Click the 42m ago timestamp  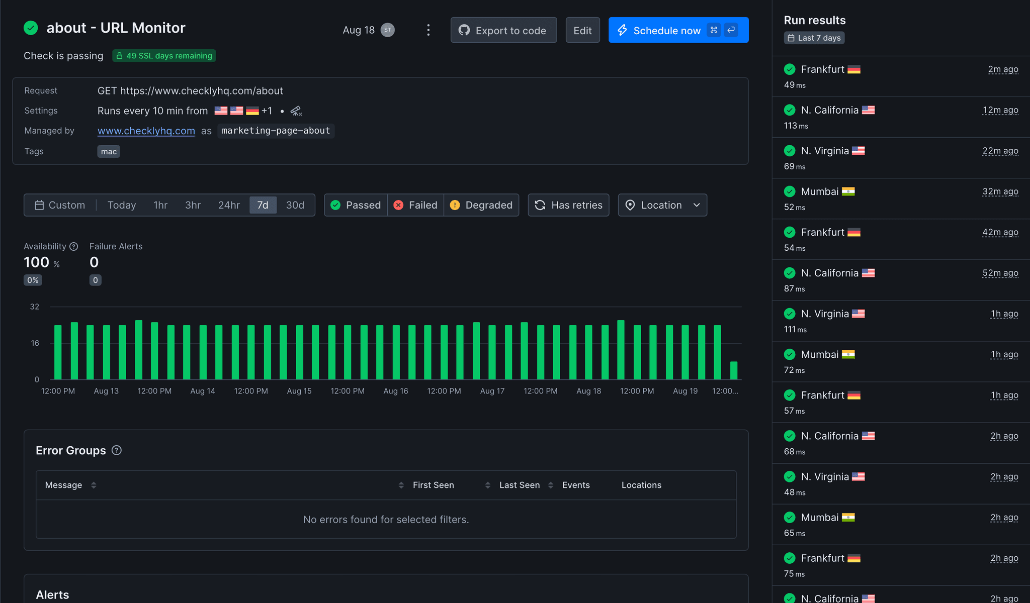[x=1000, y=232]
